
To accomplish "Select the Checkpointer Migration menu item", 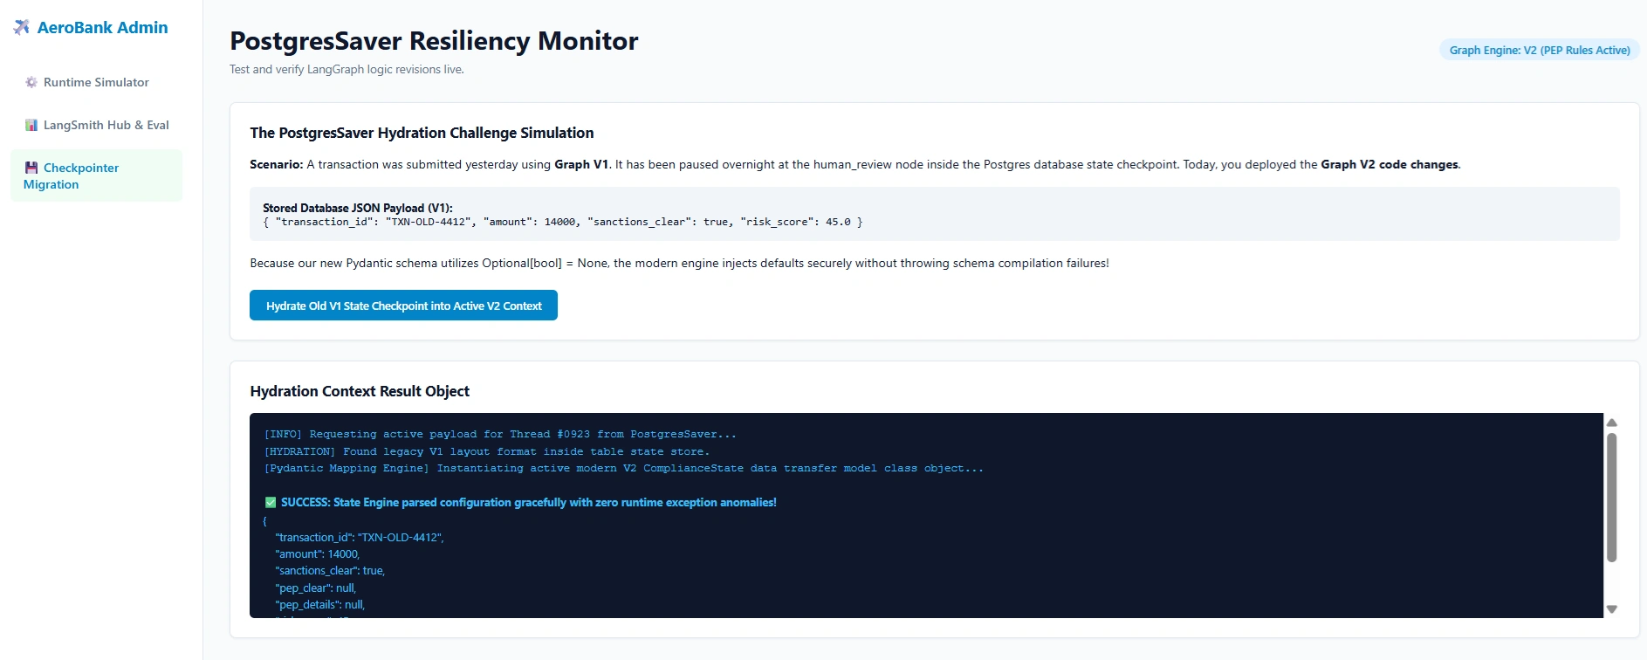I will 96,175.
